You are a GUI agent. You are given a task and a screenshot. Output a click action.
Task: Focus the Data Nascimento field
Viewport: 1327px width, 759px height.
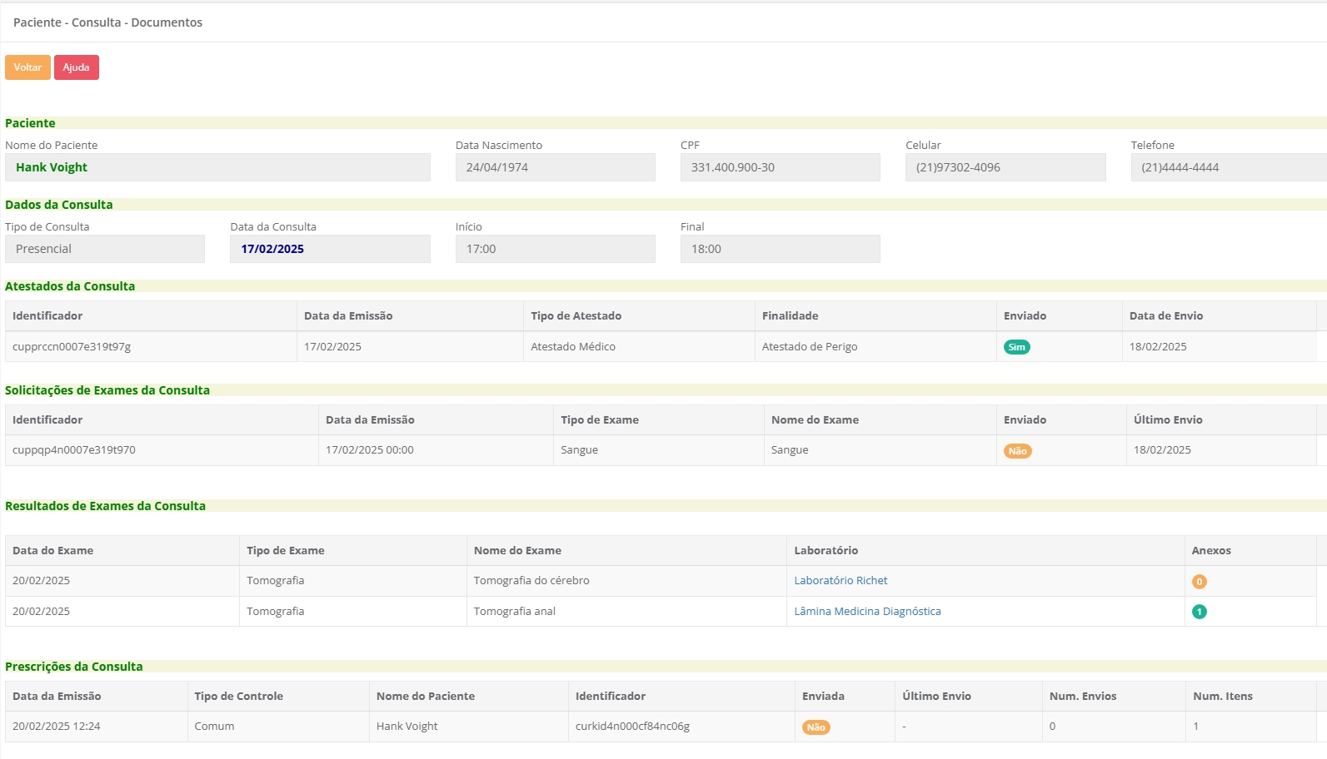[x=556, y=167]
